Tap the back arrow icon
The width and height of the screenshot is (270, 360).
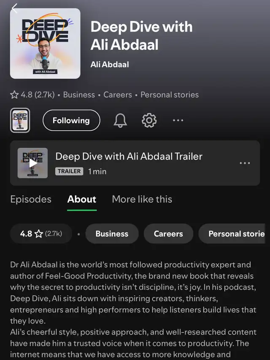click(14, 8)
